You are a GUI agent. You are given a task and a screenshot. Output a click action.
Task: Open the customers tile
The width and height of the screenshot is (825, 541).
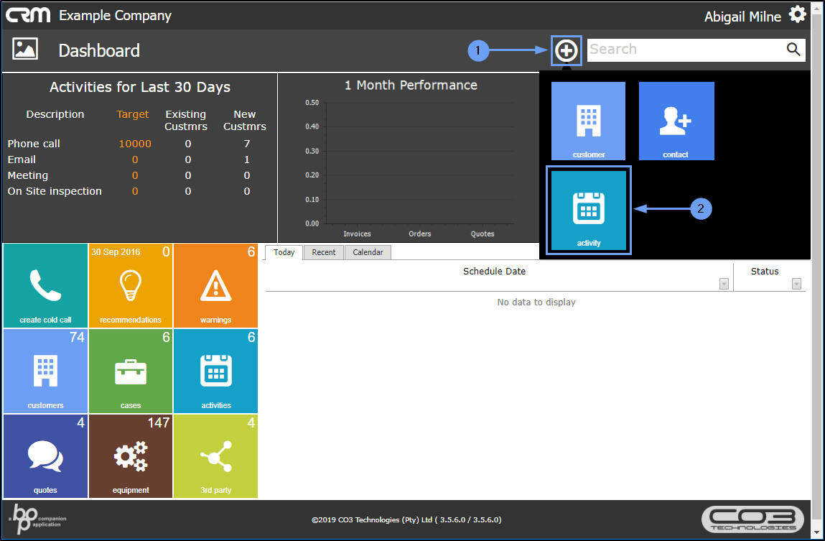(x=45, y=371)
